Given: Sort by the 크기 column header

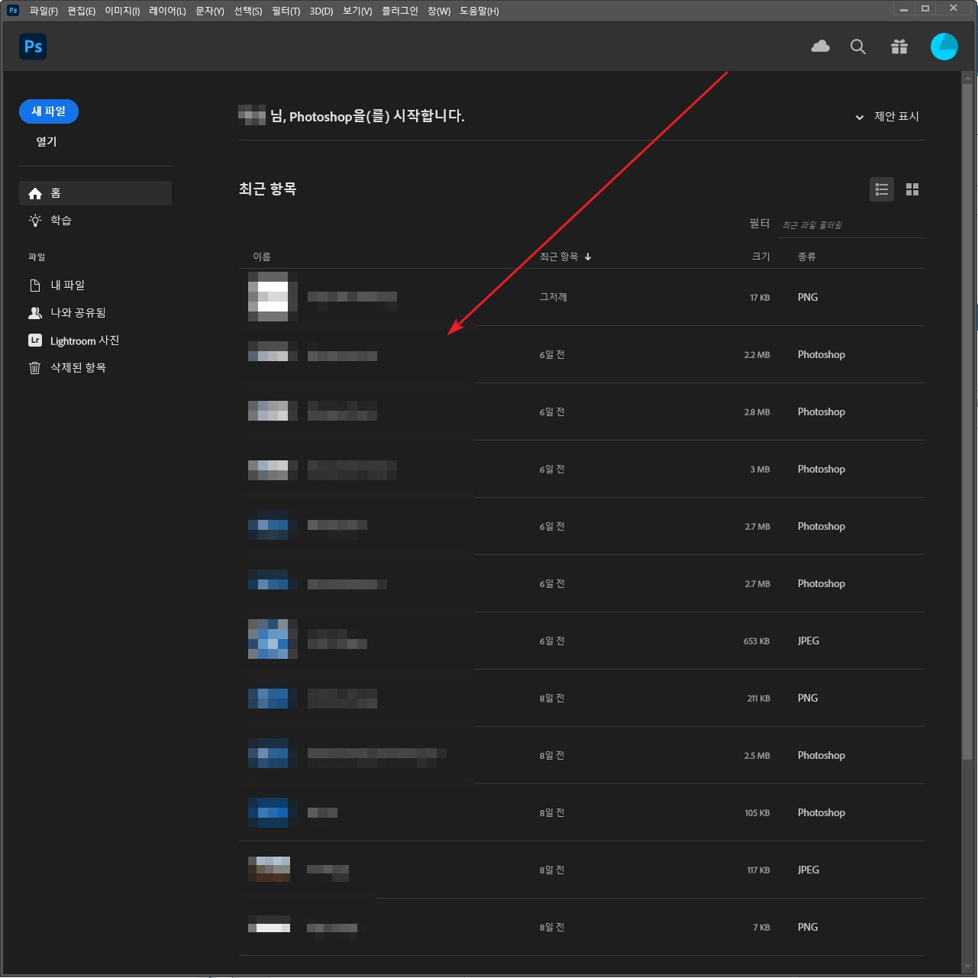Looking at the screenshot, I should click(x=761, y=257).
